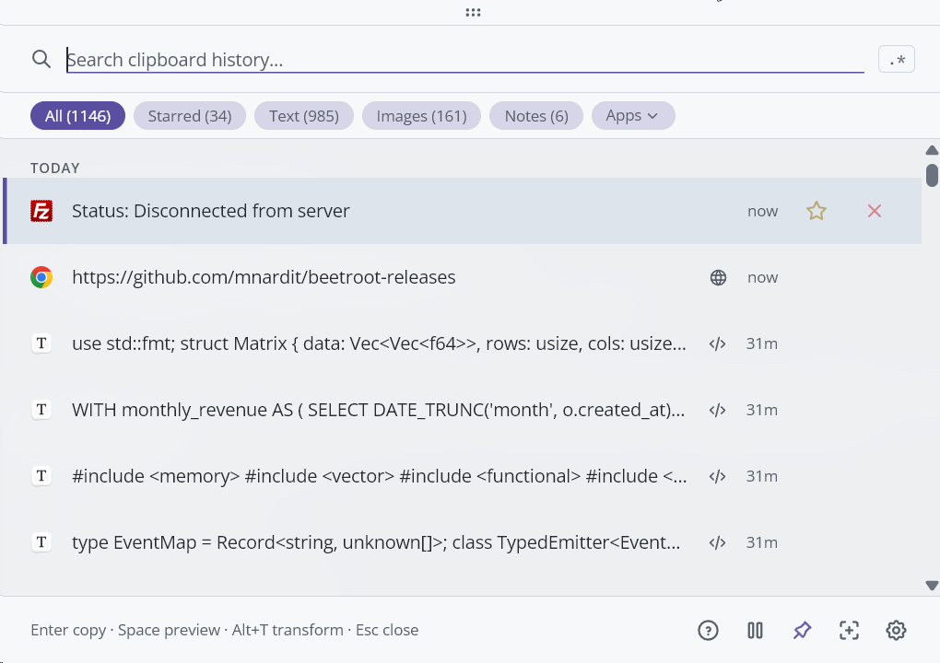Open the Apps filter dropdown
Viewport: 940px width, 663px height.
coord(633,115)
